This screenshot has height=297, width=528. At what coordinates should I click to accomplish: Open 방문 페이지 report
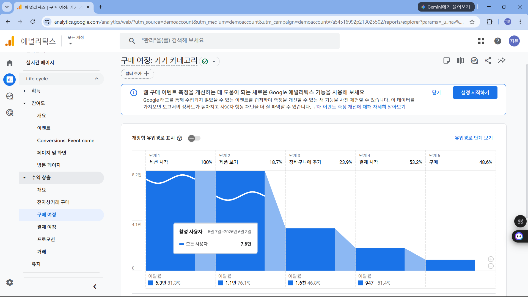coord(49,165)
